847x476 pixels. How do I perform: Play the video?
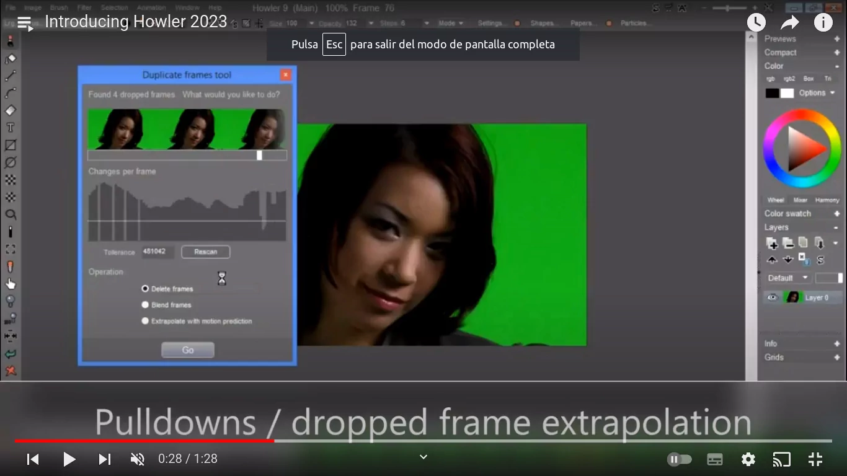[69, 459]
